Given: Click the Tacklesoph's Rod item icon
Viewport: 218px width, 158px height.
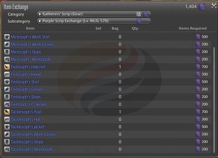Looking at the screenshot, I should coord(7,112).
